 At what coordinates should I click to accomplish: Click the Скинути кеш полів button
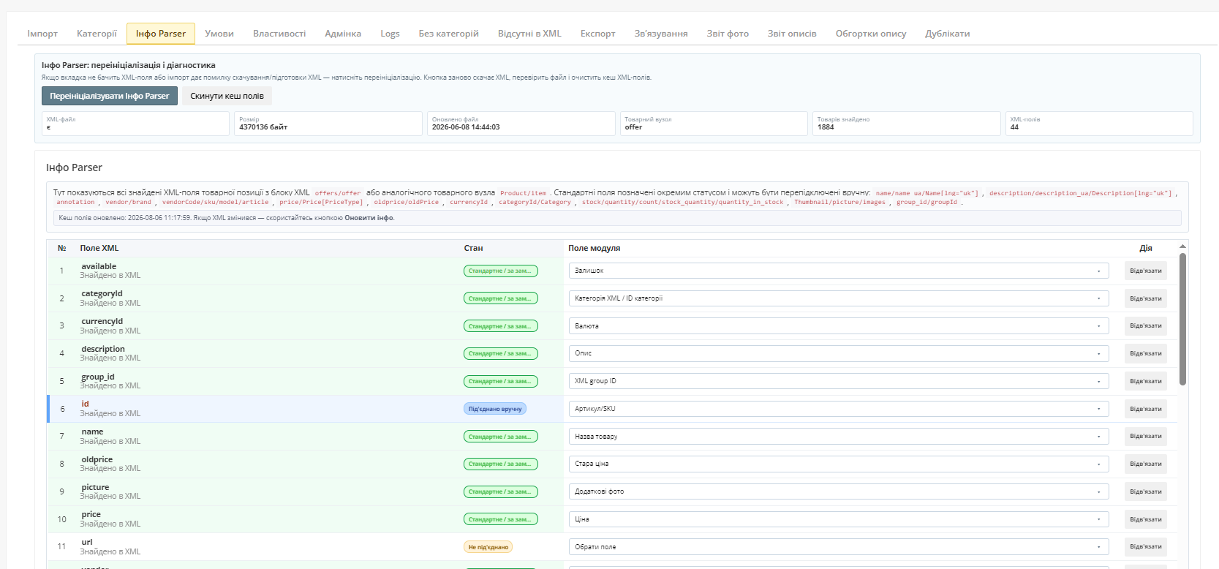(227, 96)
